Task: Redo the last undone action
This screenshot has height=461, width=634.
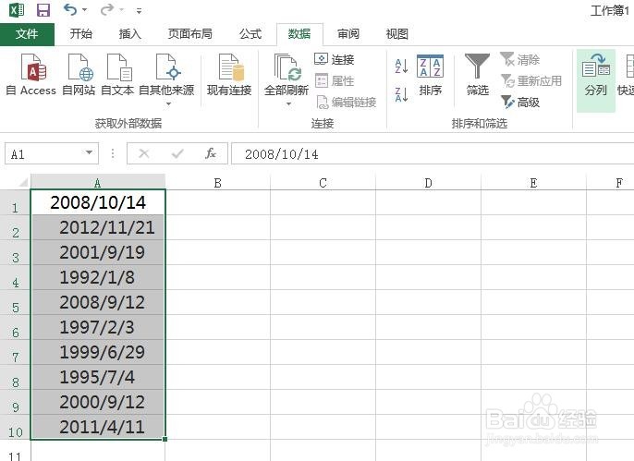Action: click(x=107, y=9)
